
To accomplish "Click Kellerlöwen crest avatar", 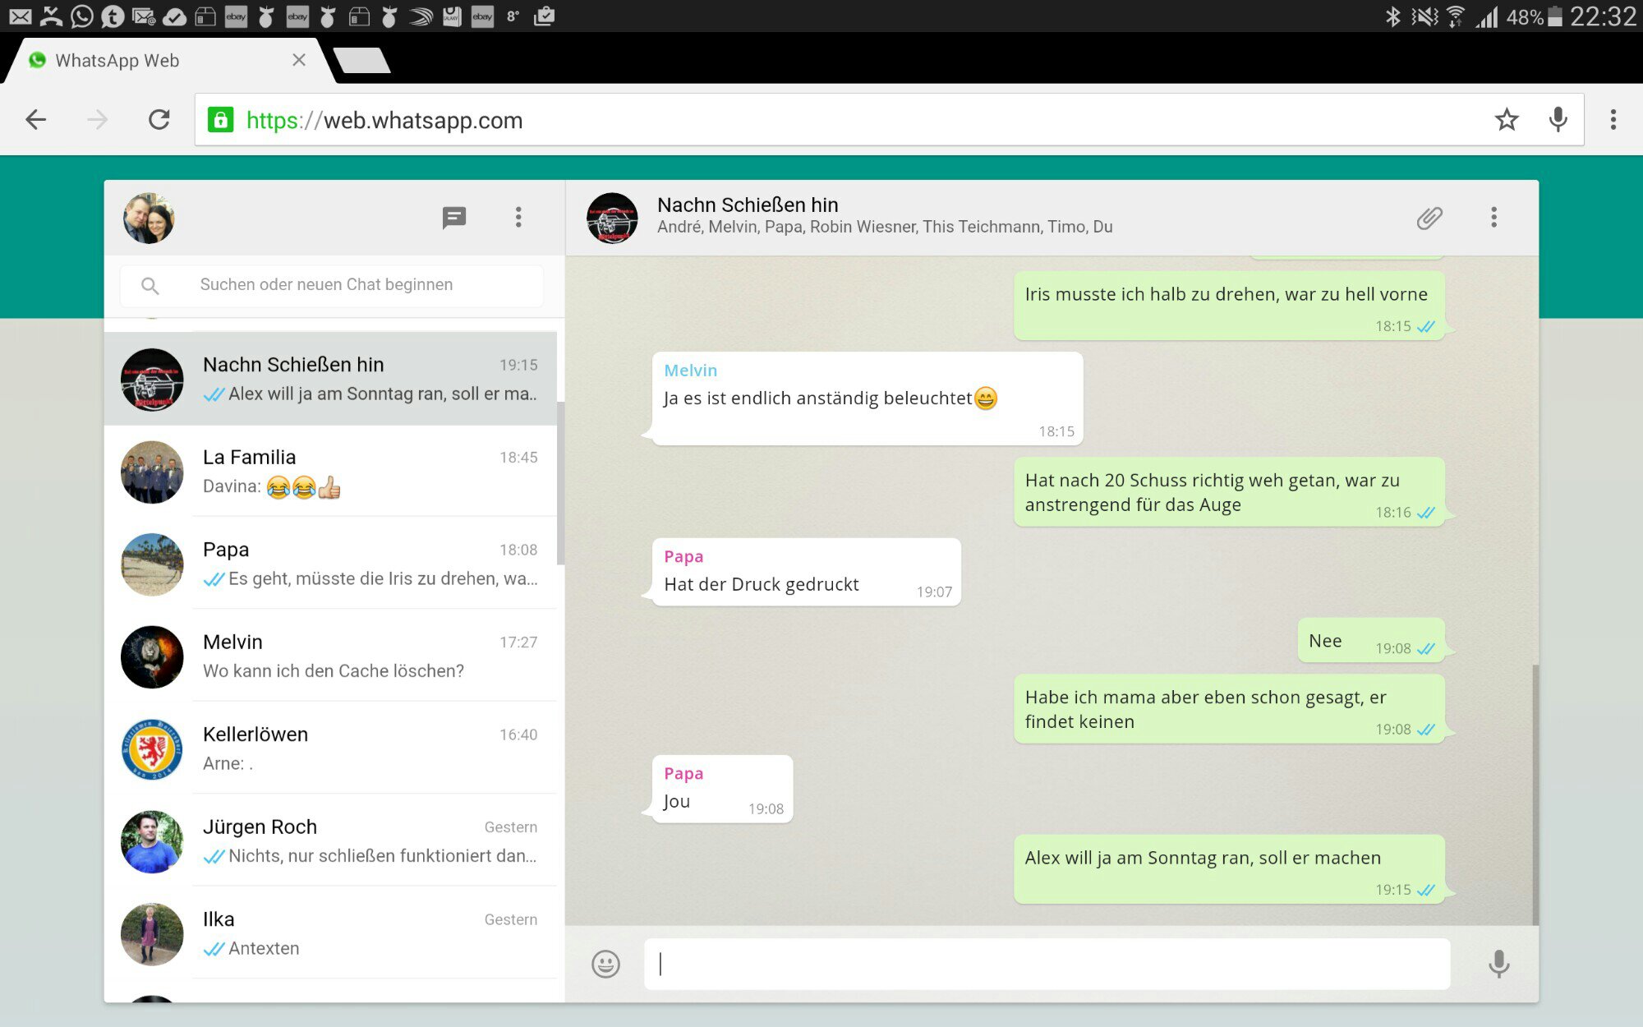I will 152,749.
